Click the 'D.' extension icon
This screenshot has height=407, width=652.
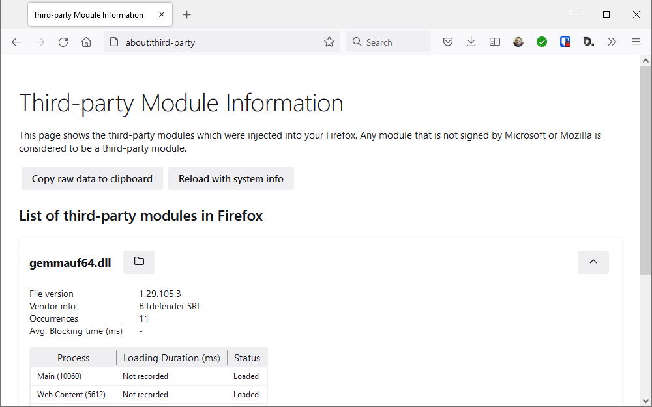coord(588,42)
